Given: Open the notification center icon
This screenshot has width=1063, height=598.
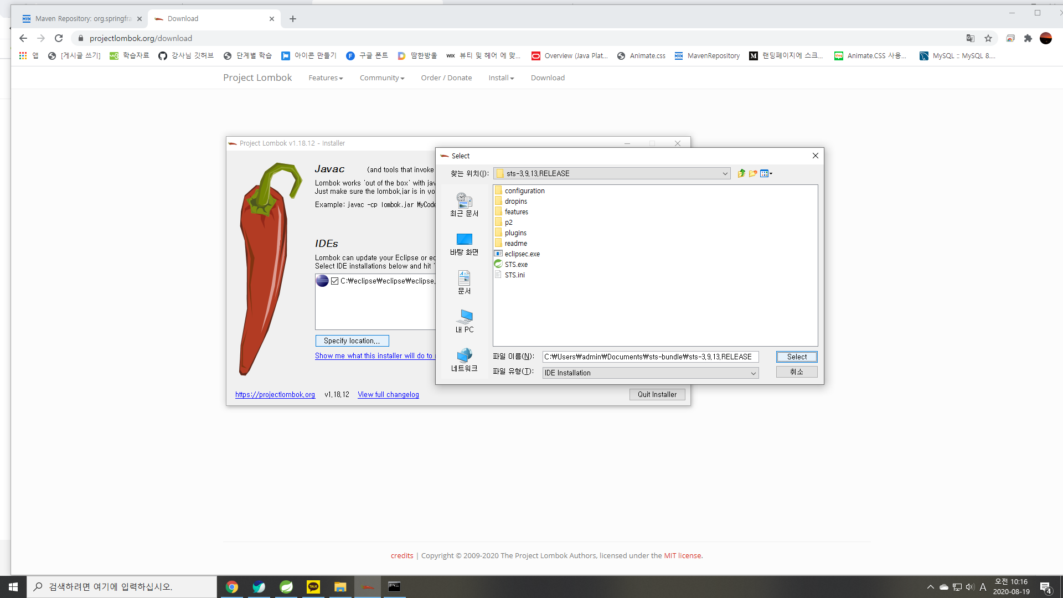Looking at the screenshot, I should click(x=1046, y=587).
